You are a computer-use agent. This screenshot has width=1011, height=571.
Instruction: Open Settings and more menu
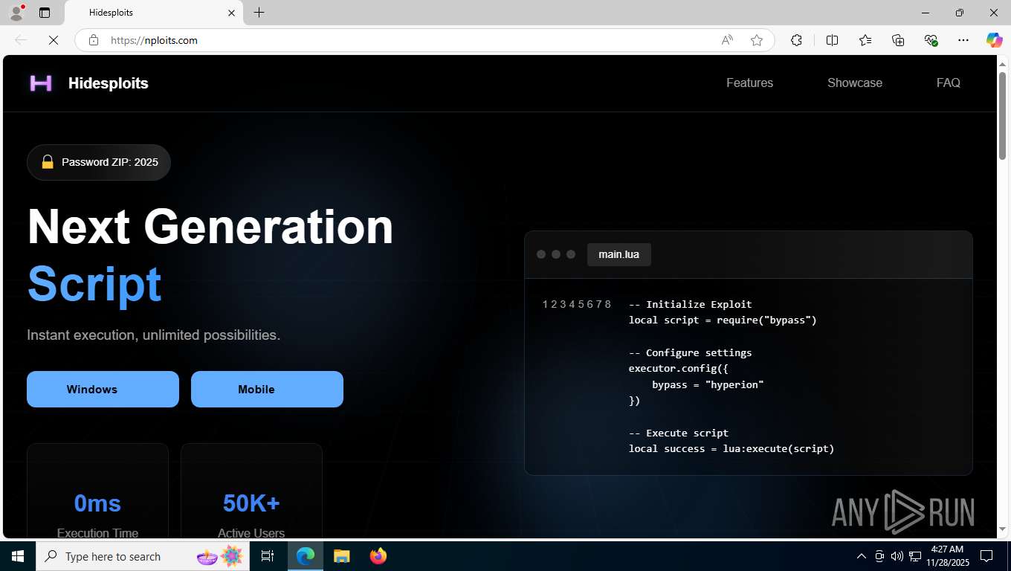[x=963, y=40]
